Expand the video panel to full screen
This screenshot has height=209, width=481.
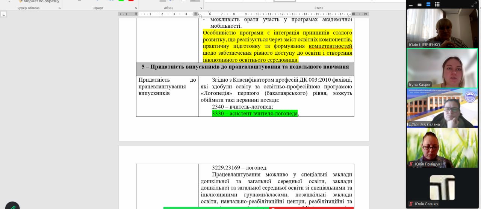474,4
